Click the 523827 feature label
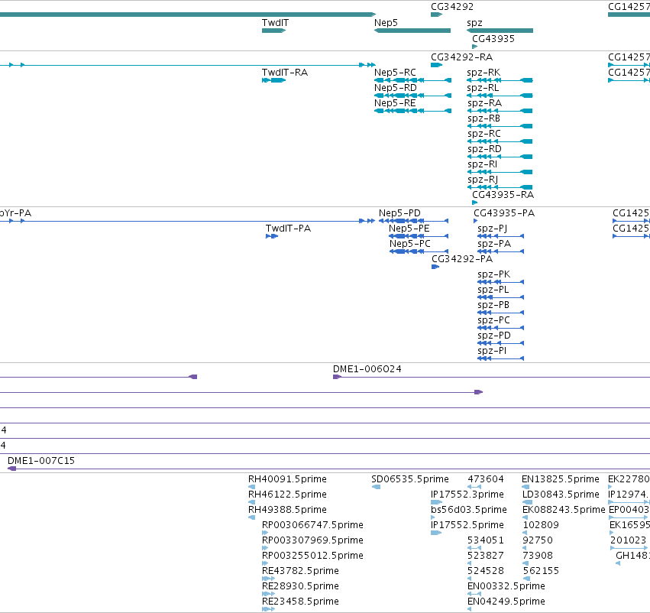Viewport: 650px width, 613px height. [486, 556]
